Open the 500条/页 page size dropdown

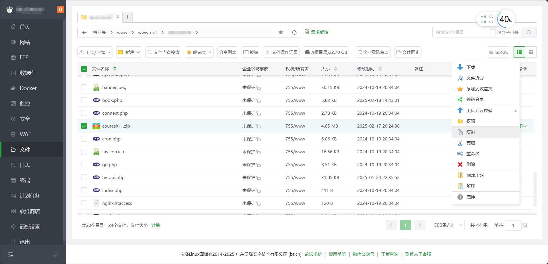[447, 225]
